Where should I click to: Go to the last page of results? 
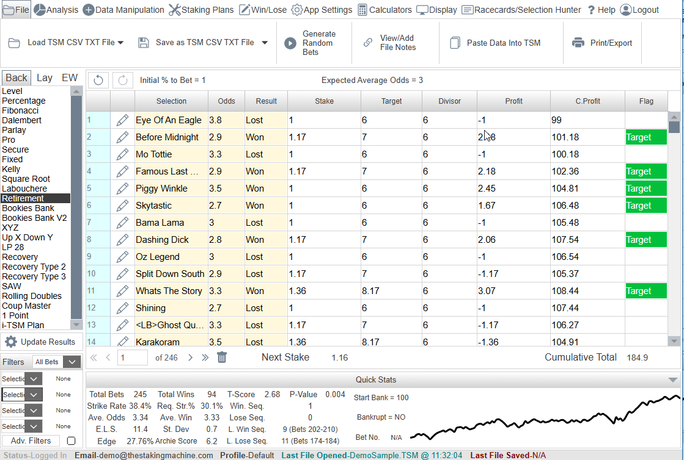pyautogui.click(x=205, y=358)
